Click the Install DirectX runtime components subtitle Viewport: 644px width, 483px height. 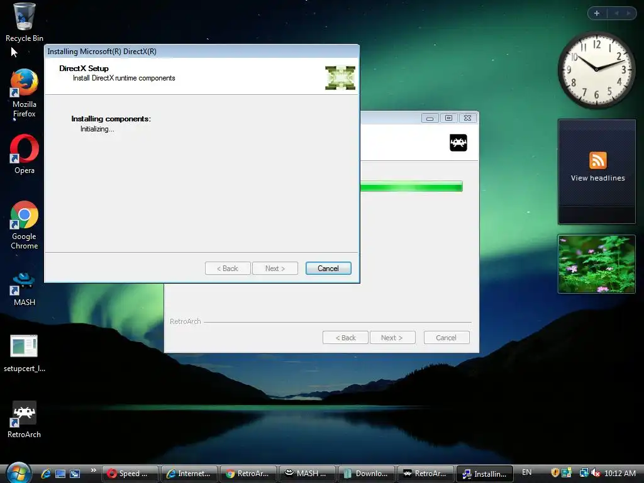(124, 78)
